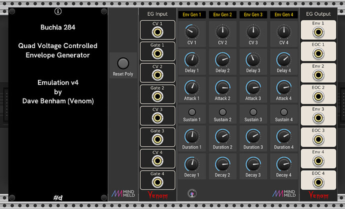The image size is (345, 209).
Task: Click the CV 3 input jack
Action: 157,118
